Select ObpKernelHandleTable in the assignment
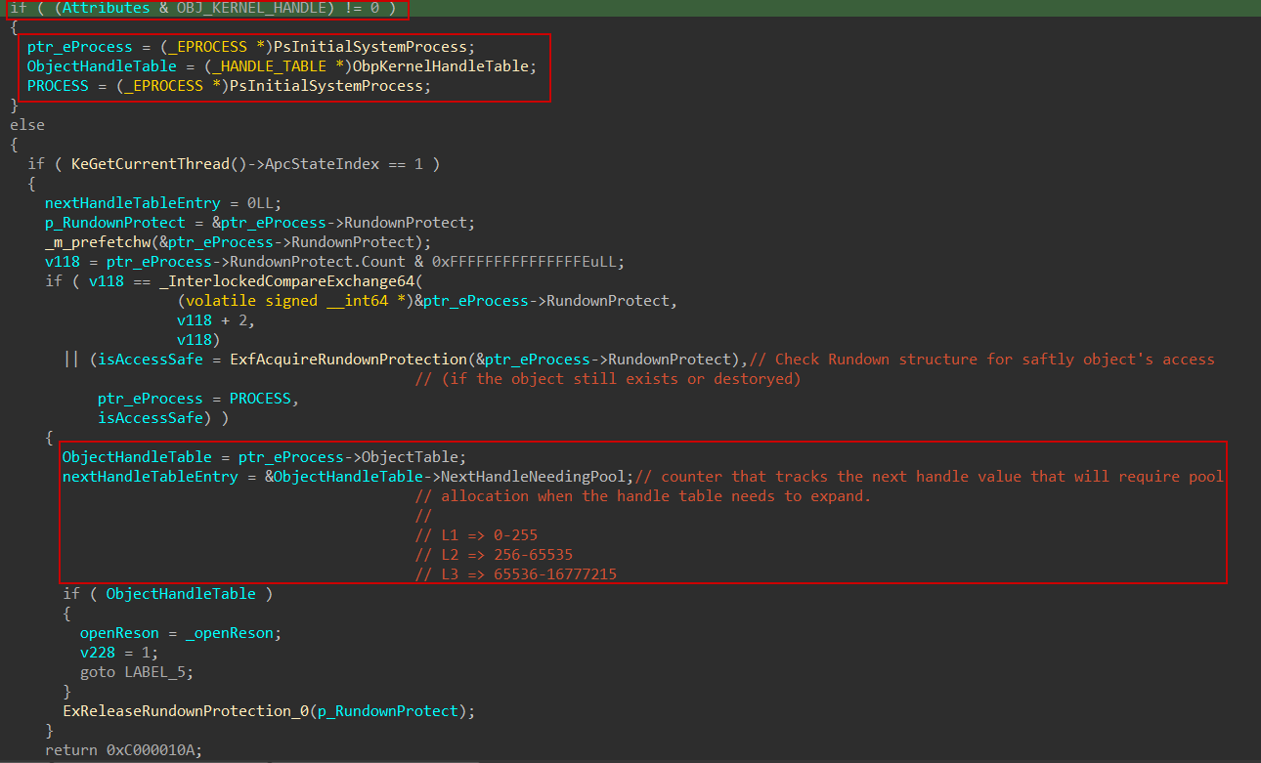The height and width of the screenshot is (763, 1261). click(440, 66)
